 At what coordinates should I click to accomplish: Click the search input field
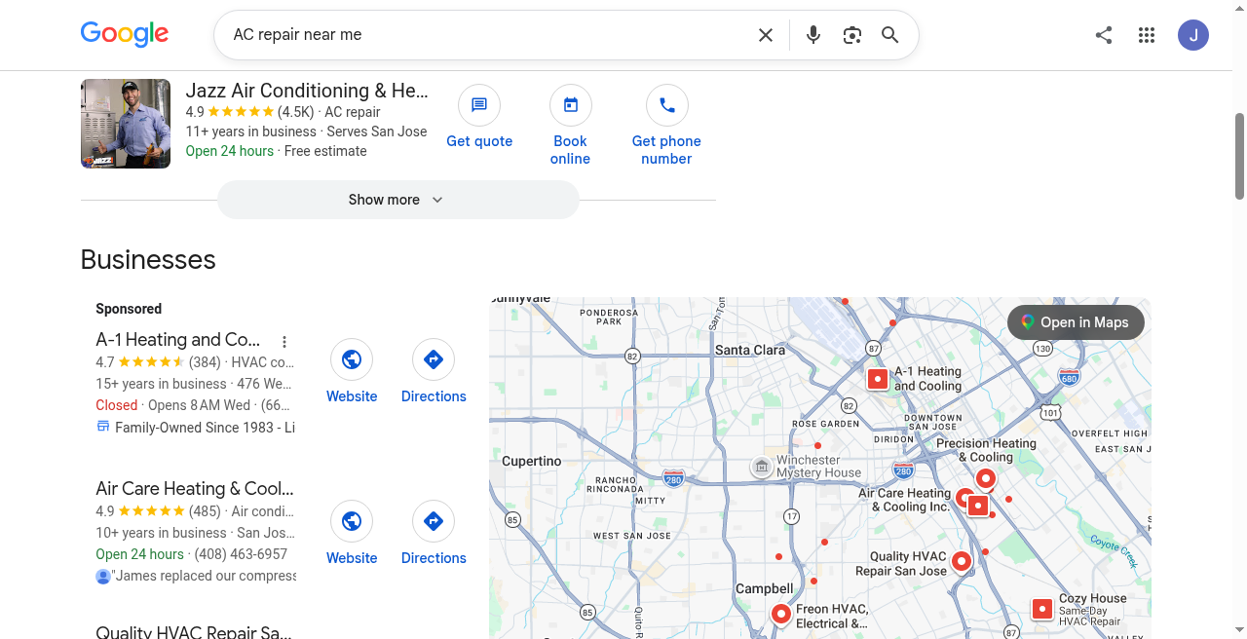click(487, 35)
